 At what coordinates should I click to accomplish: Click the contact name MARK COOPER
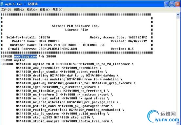[x=49, y=41]
